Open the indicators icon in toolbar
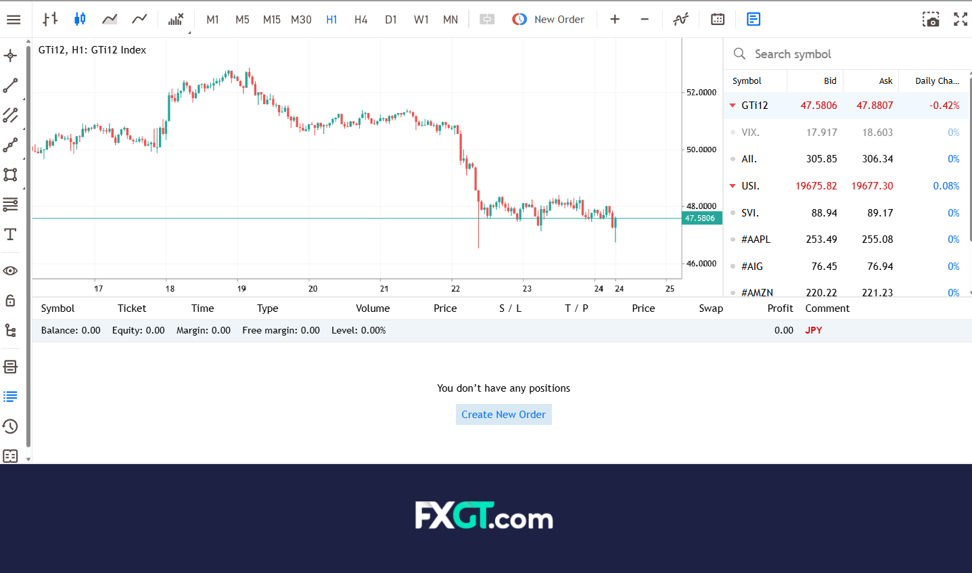Viewport: 972px width, 573px height. 680,20
